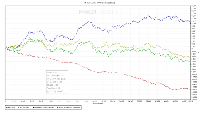Click the x-axis tick label 12,265
The width and height of the screenshot is (205, 113).
[50, 101]
